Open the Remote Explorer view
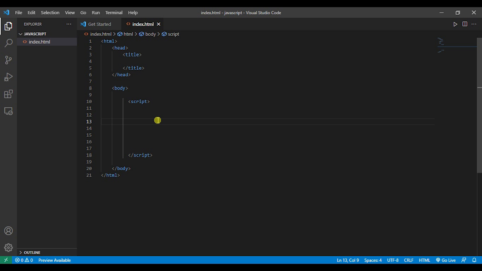Screen dimensions: 482x271 [8, 111]
